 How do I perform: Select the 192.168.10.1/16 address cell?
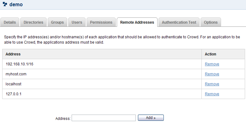102,64
